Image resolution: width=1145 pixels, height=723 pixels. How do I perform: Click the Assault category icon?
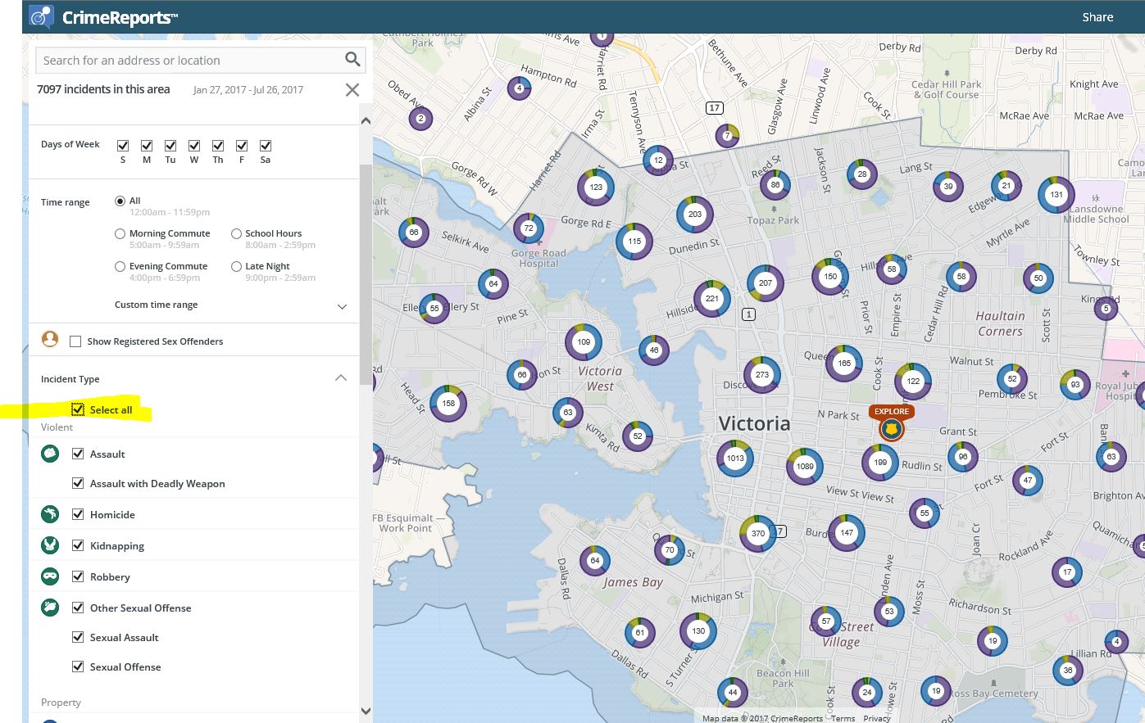50,454
